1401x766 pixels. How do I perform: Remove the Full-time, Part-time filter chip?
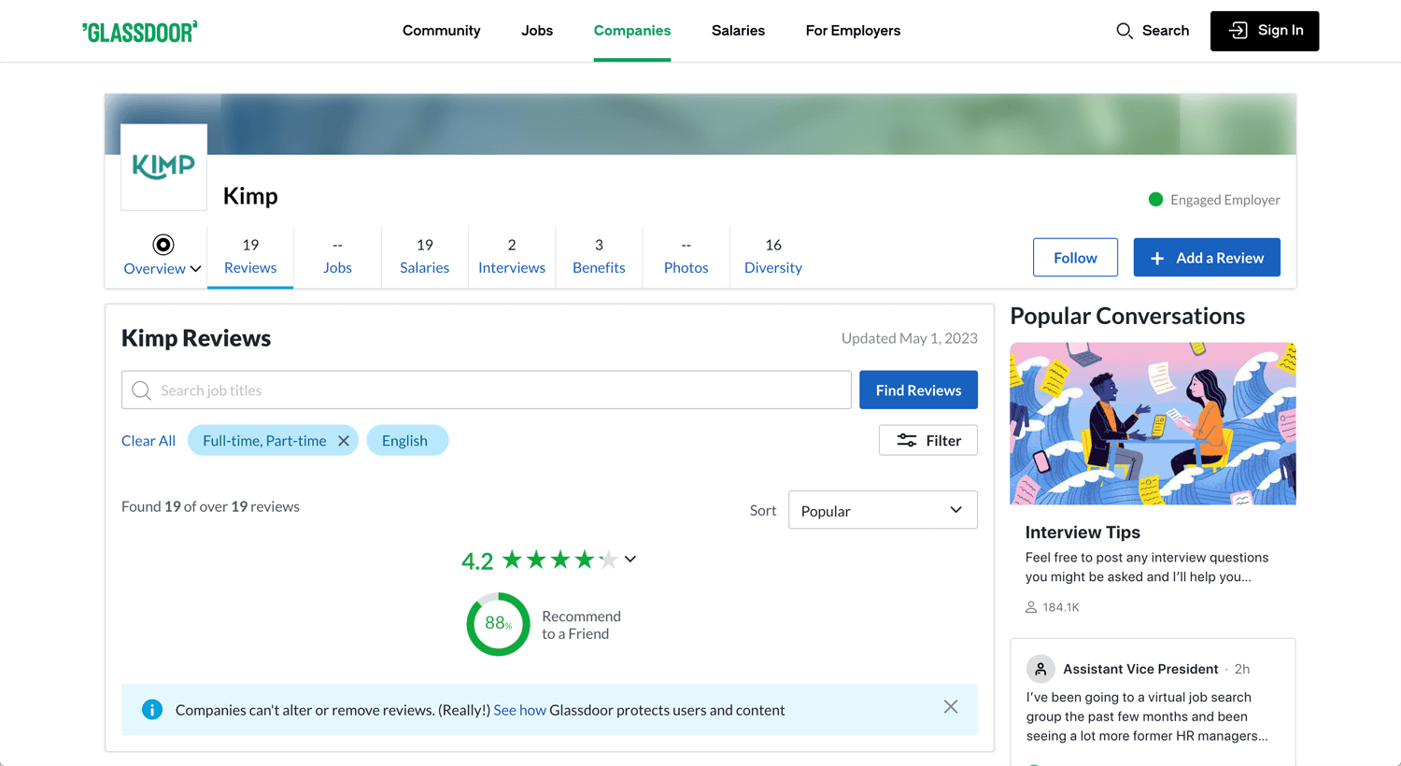click(344, 441)
